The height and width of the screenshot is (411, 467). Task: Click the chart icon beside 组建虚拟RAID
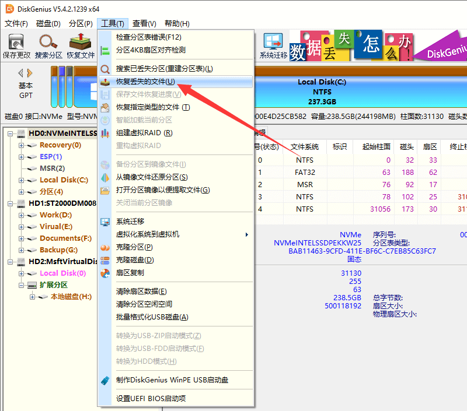pos(105,133)
